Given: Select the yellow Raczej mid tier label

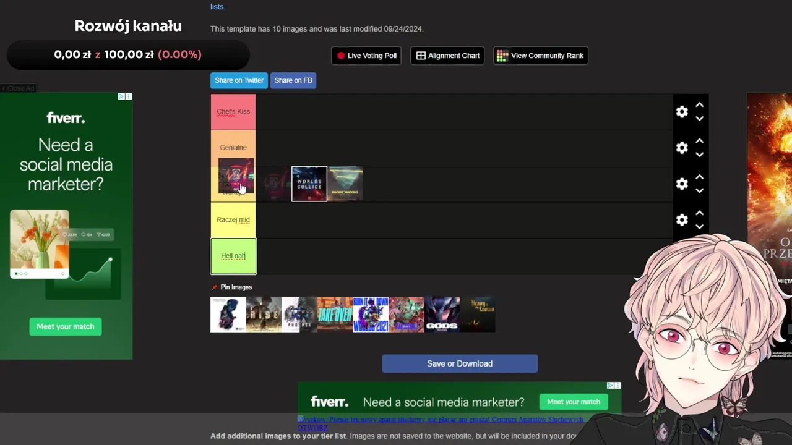Looking at the screenshot, I should point(233,219).
